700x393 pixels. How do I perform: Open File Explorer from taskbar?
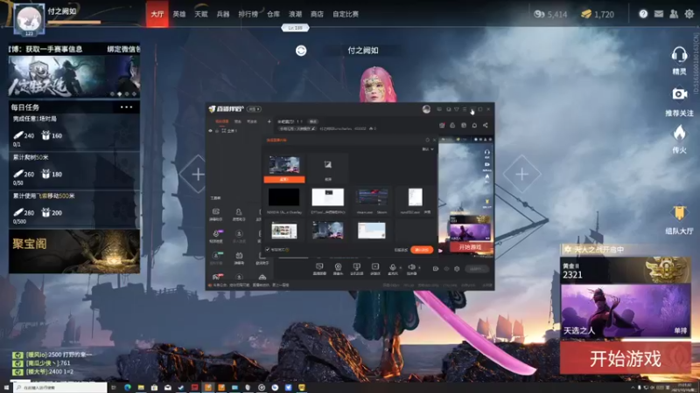tap(141, 388)
